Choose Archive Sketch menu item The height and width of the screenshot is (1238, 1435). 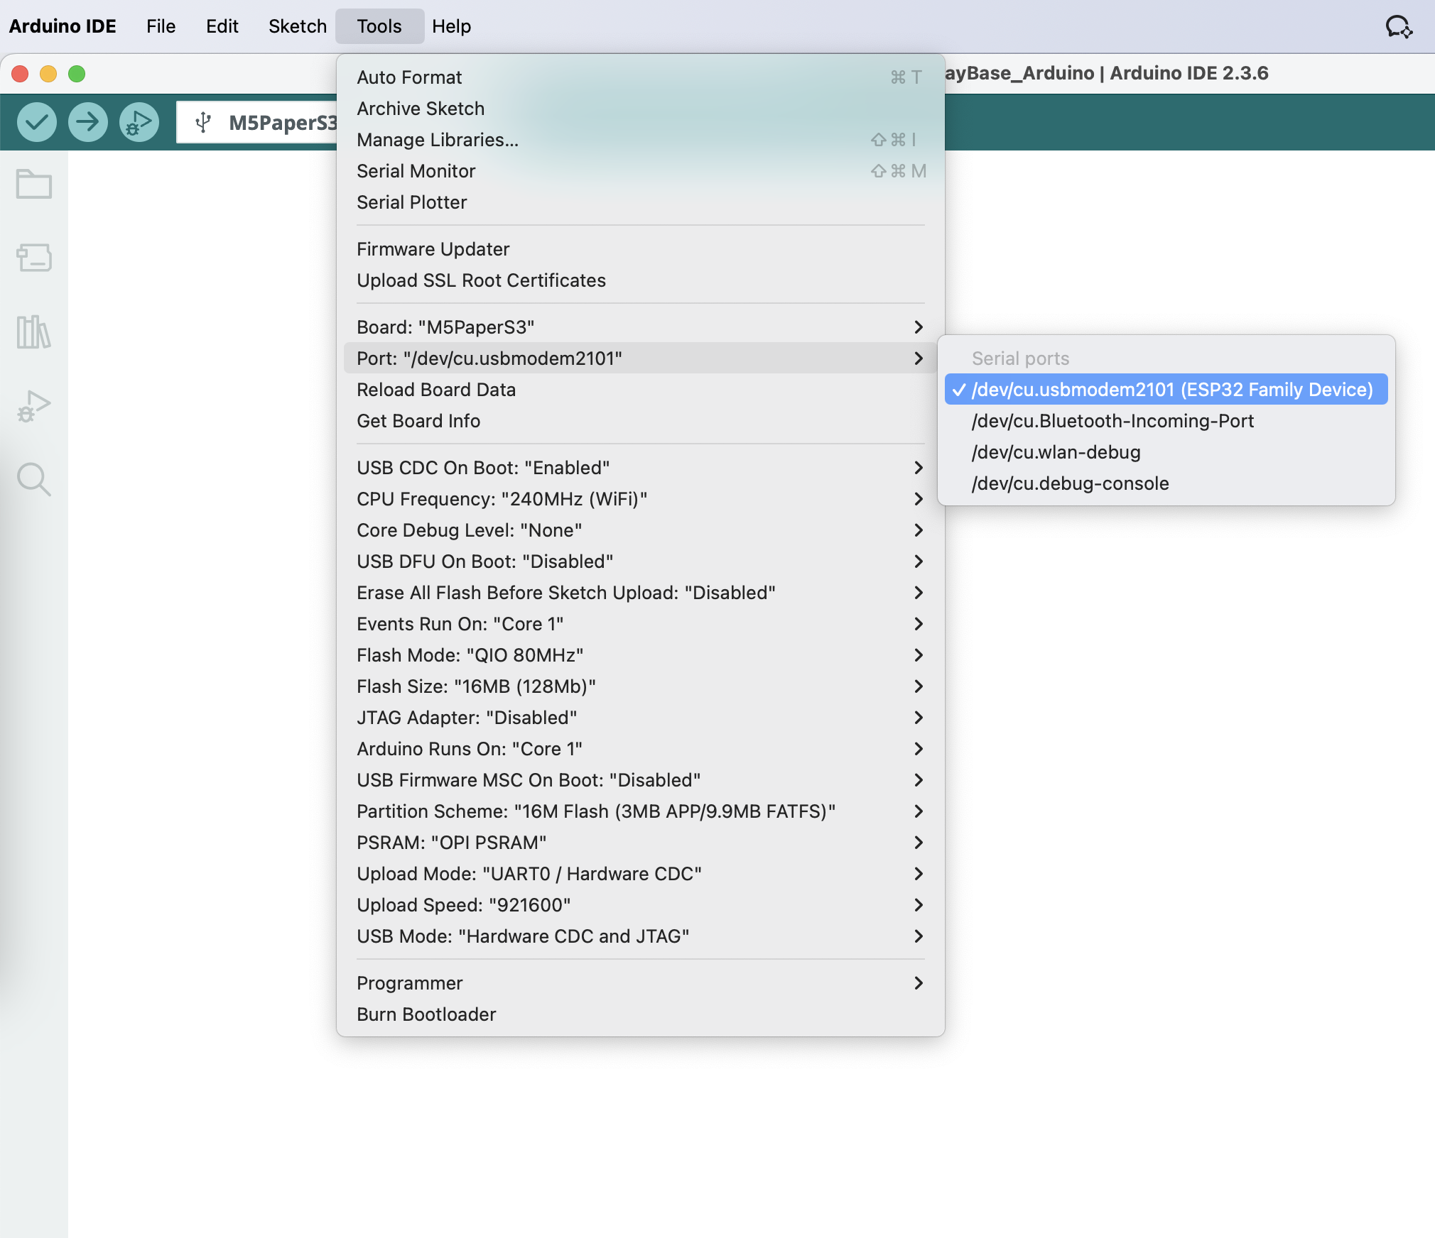(640, 109)
